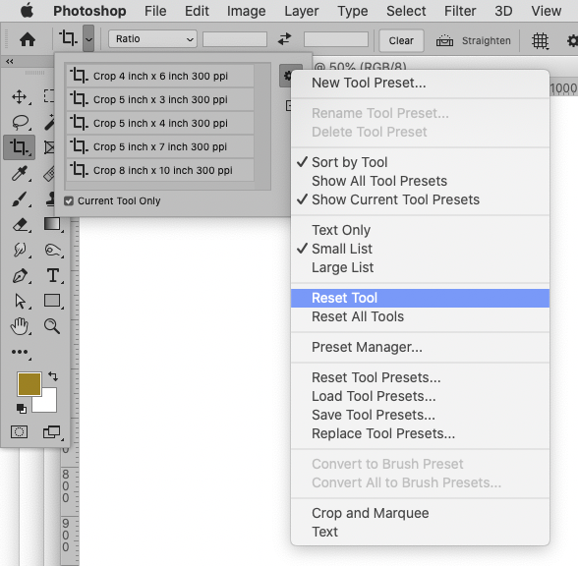The height and width of the screenshot is (566, 578).
Task: Open the crop tool preset picker arrow
Action: (88, 38)
